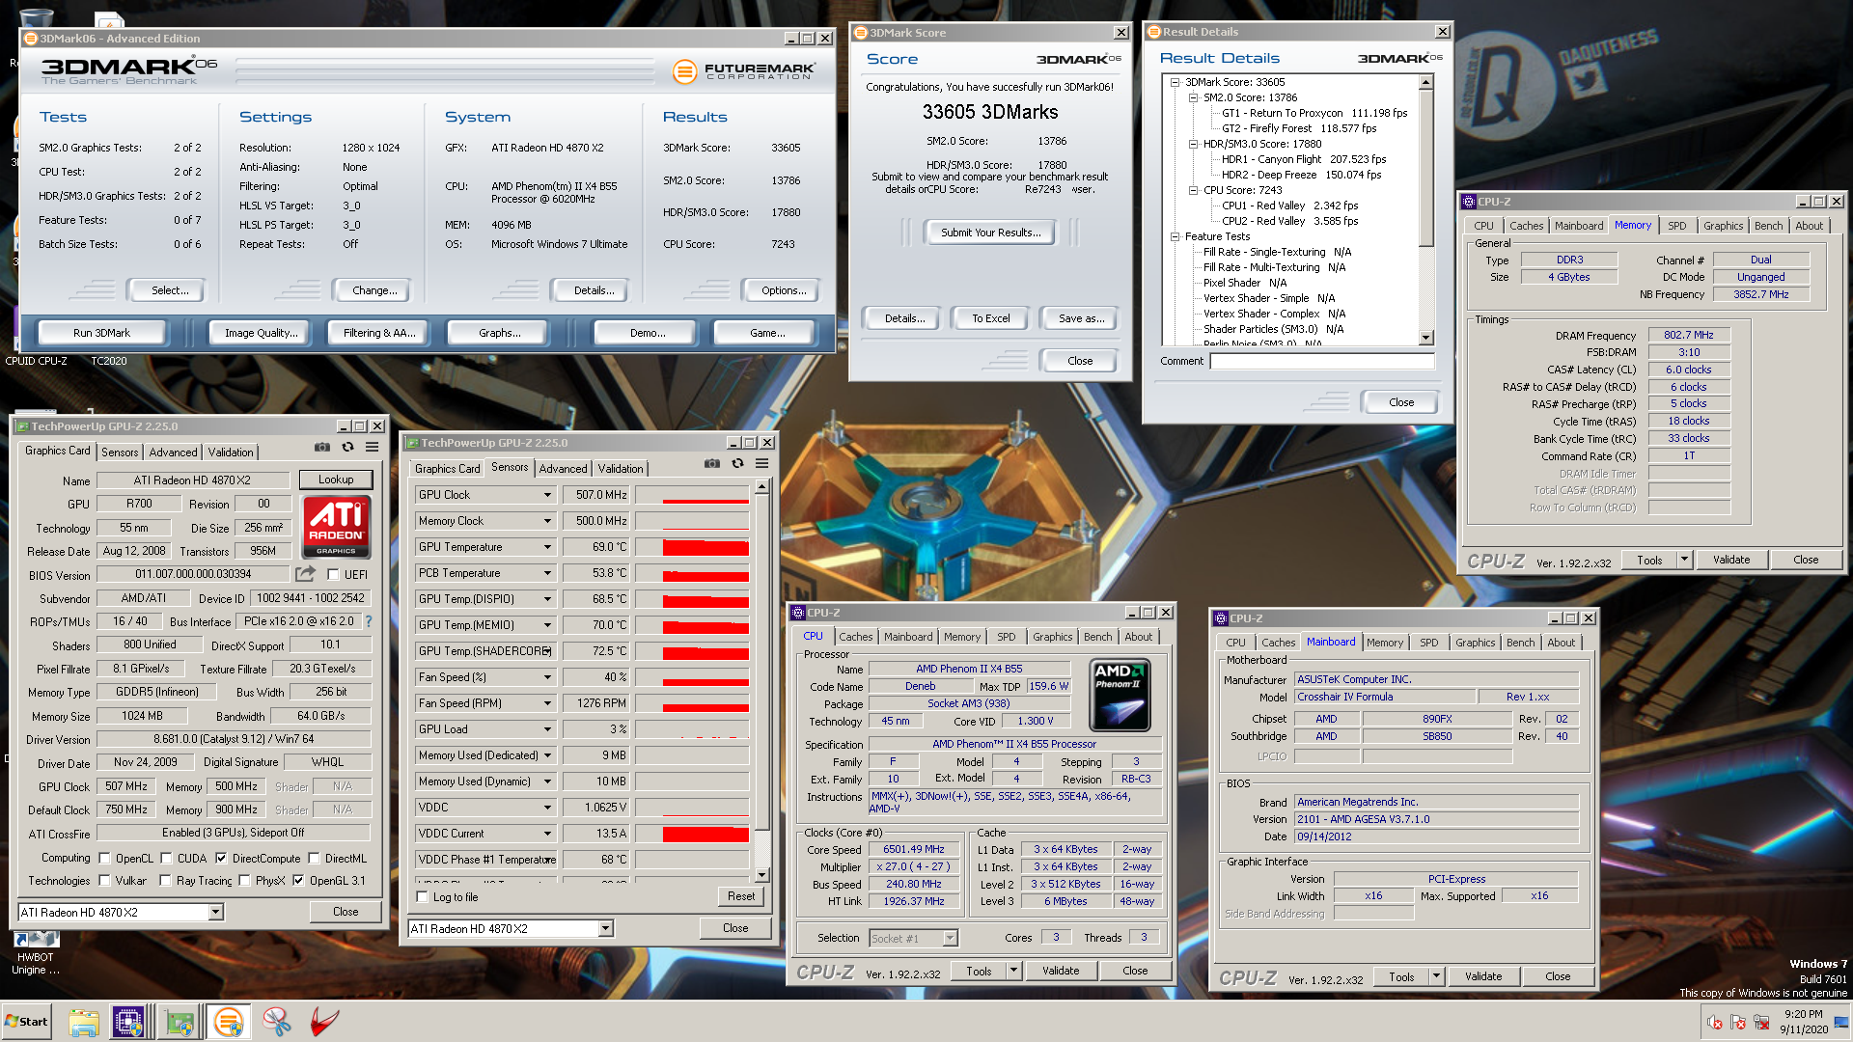Click Filtering & AA button in 3DMark06
The height and width of the screenshot is (1042, 1853).
(x=379, y=333)
